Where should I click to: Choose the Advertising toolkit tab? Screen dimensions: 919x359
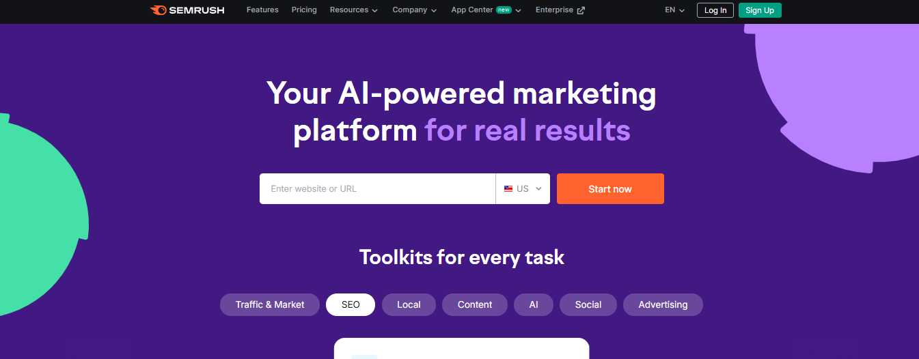coord(663,304)
